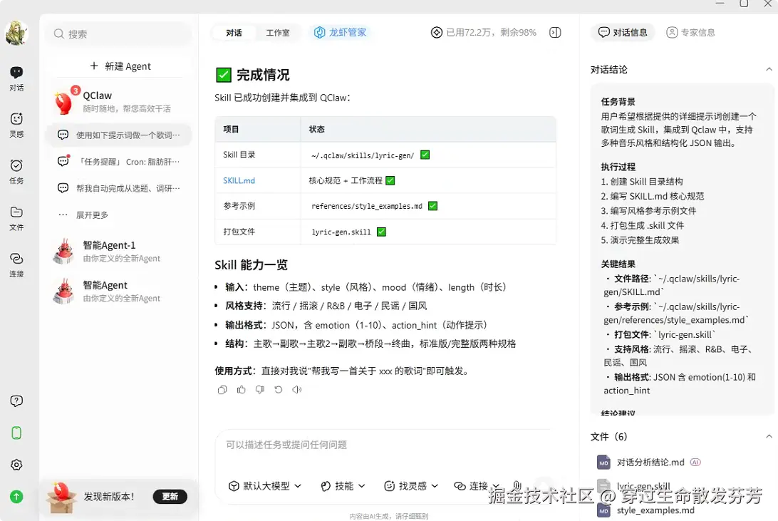Collapse the 文件 (6) section chevron
Screen dimensions: 778x521
click(x=769, y=437)
